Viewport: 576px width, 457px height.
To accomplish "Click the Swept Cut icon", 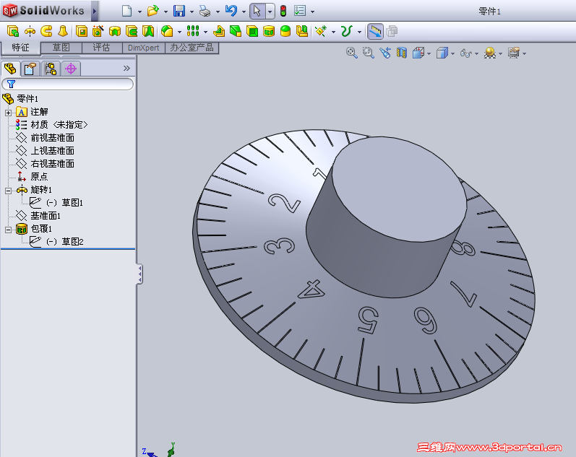I will pyautogui.click(x=132, y=31).
